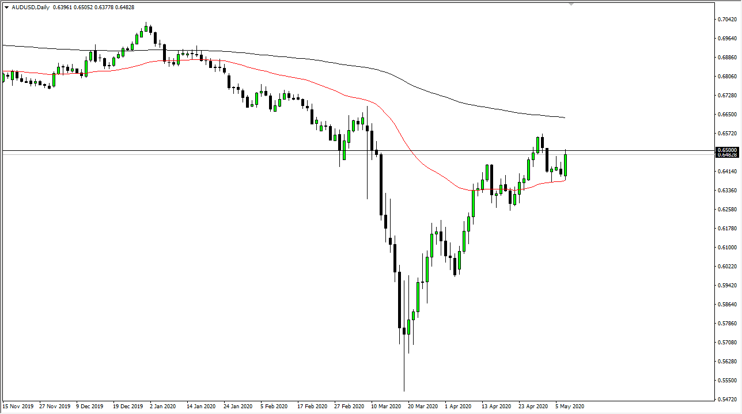Viewport: 742px width, 414px height.
Task: Open the one-click trading arrow beside AUDUSD,Daily
Action: point(6,7)
